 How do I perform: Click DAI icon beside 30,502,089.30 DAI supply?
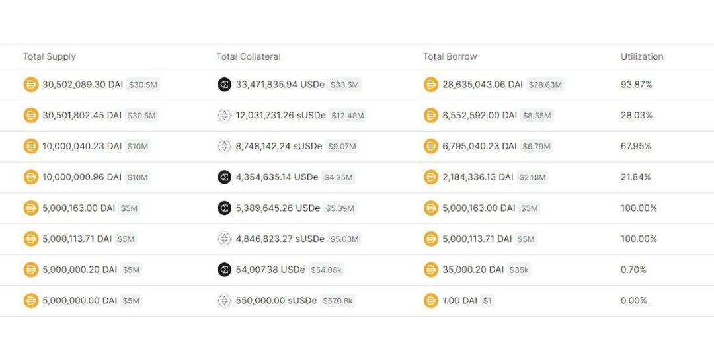coord(31,85)
